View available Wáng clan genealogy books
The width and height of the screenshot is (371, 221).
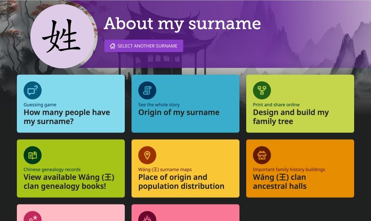[x=69, y=181]
